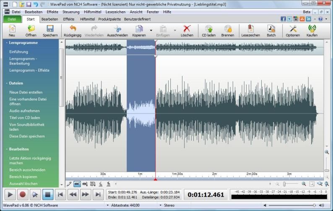The image size is (333, 211).
Task: Open a file with the Öffnen icon
Action: point(31,28)
